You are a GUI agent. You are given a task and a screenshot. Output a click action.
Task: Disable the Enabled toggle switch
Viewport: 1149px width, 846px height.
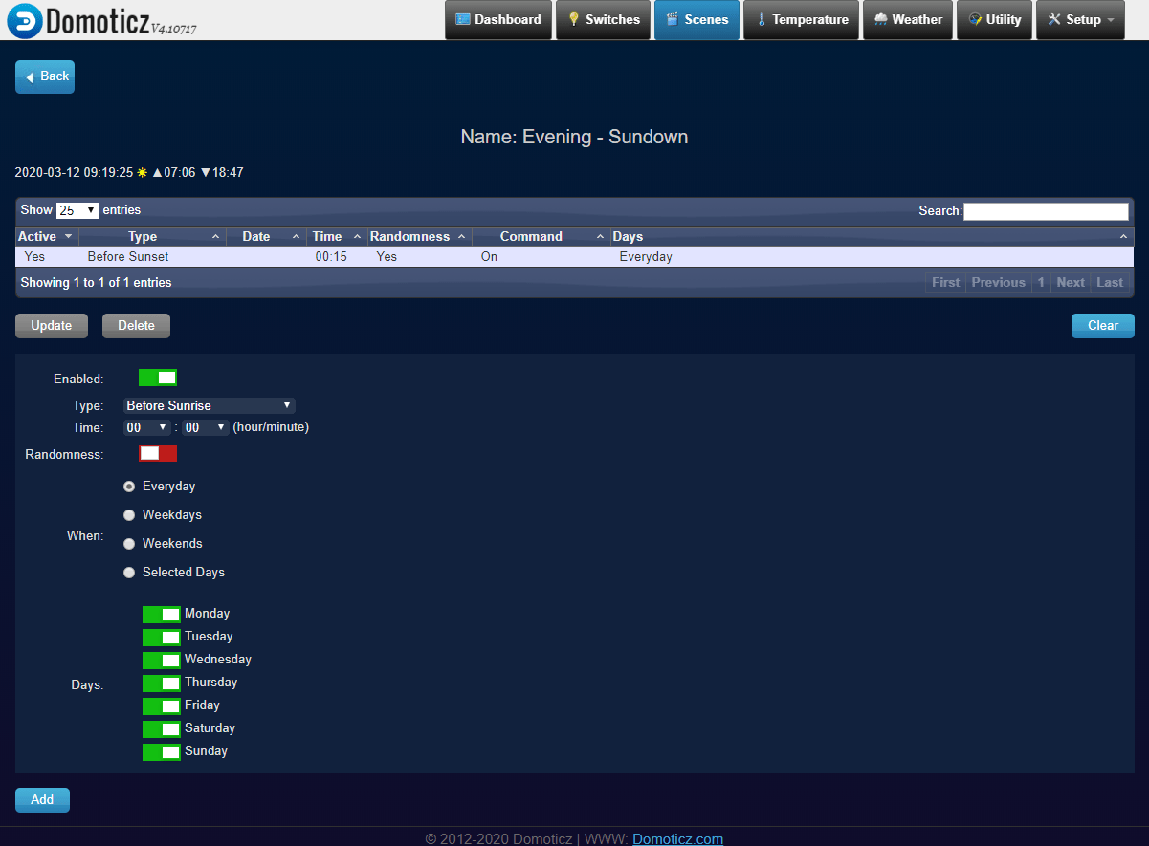pos(158,378)
